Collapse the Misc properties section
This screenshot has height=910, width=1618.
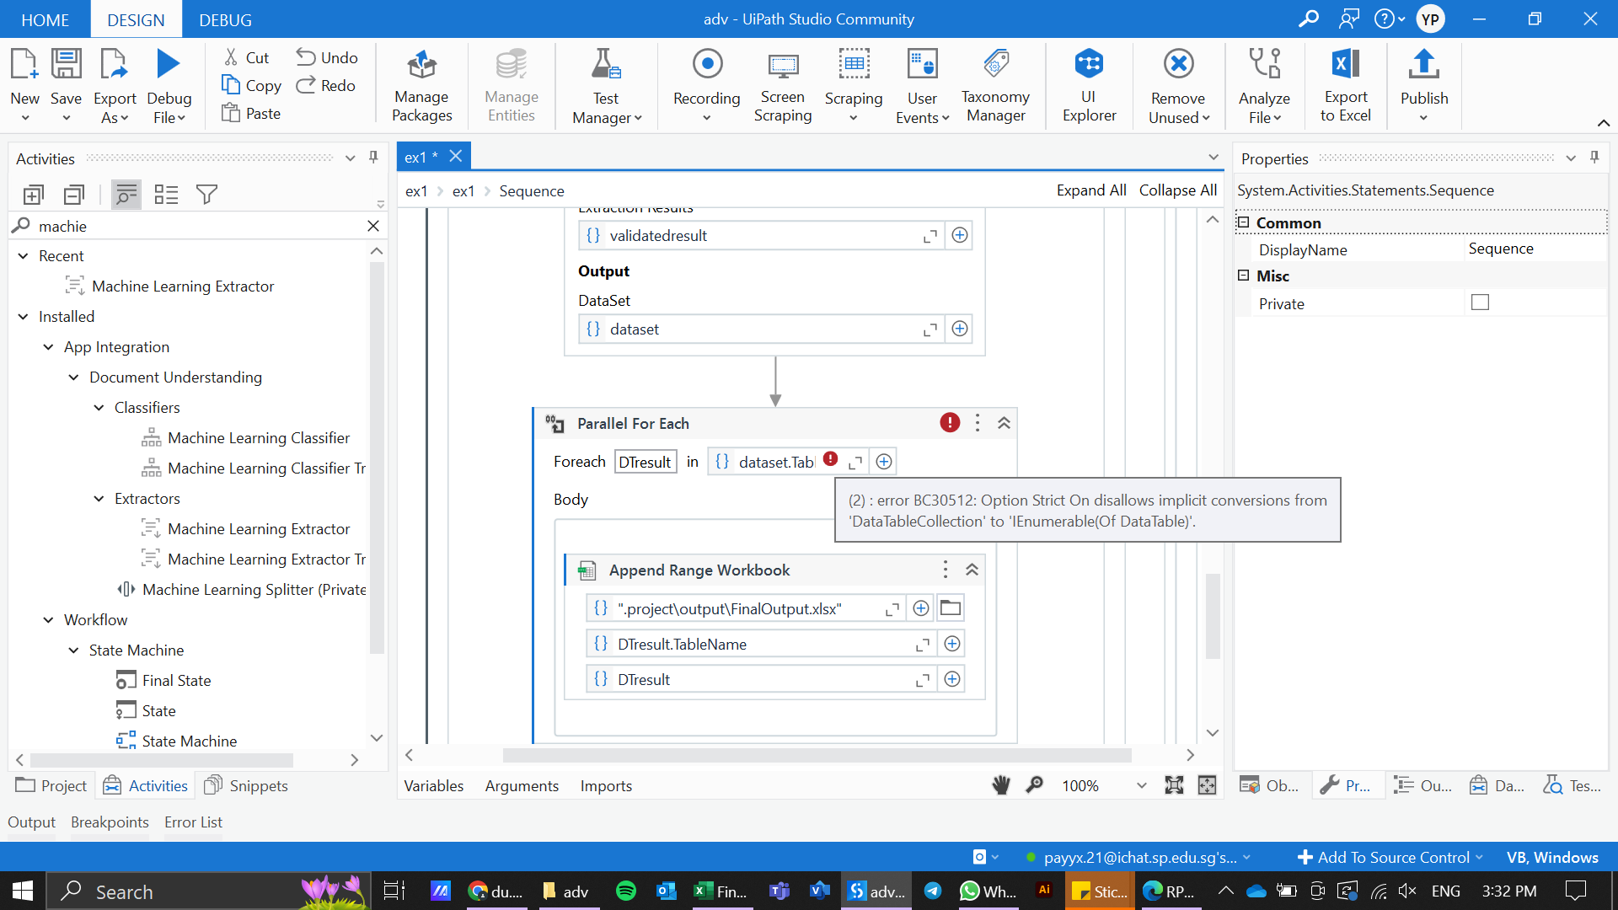click(1243, 276)
